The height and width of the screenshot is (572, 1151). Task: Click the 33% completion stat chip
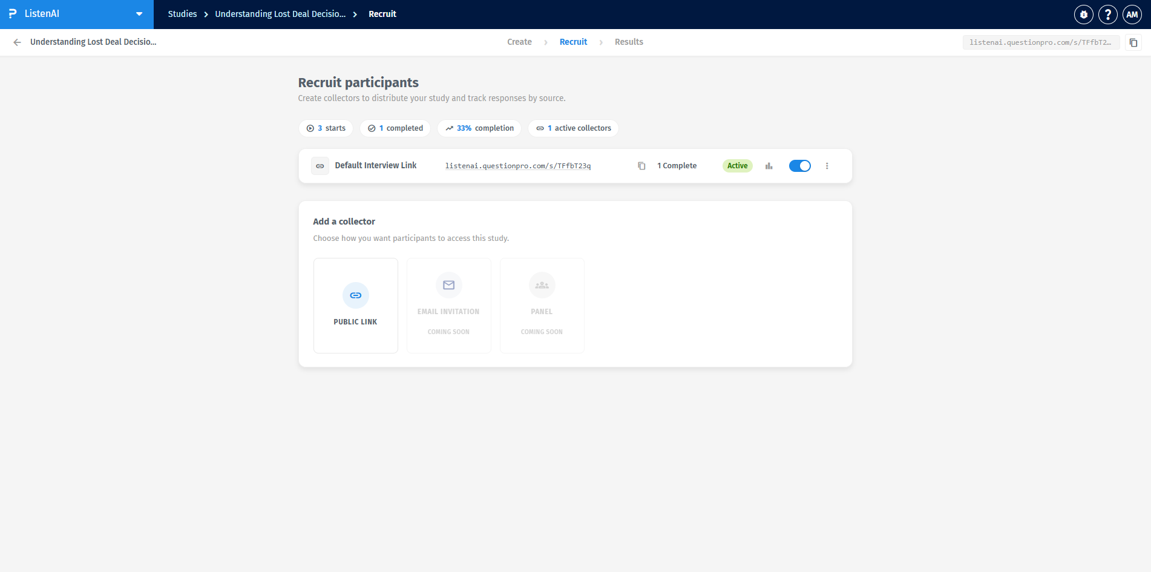tap(479, 128)
